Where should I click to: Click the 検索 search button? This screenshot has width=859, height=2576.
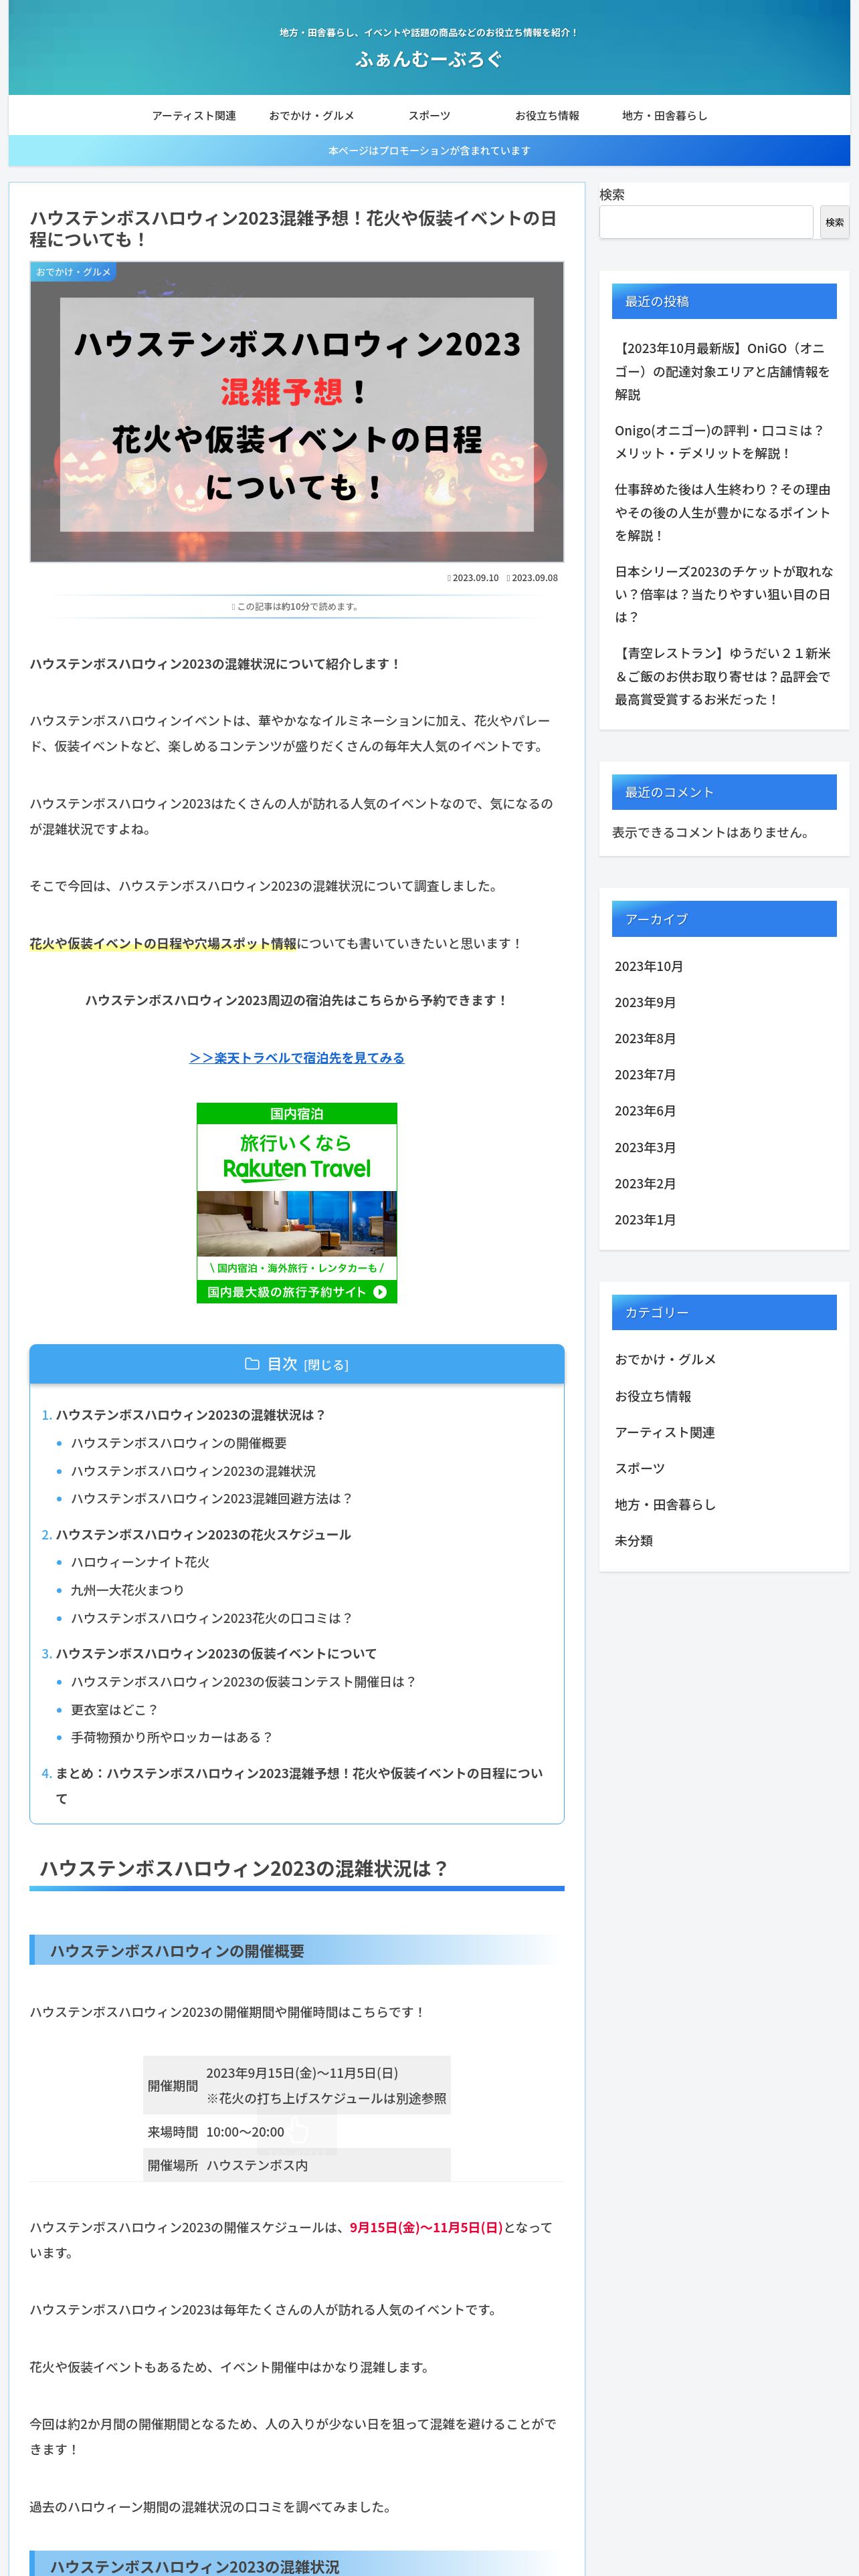click(834, 222)
